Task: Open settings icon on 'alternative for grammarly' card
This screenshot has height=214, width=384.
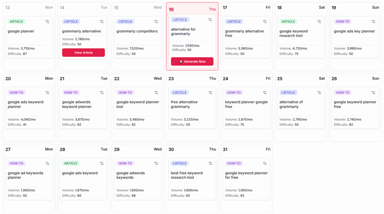Action: point(210,19)
